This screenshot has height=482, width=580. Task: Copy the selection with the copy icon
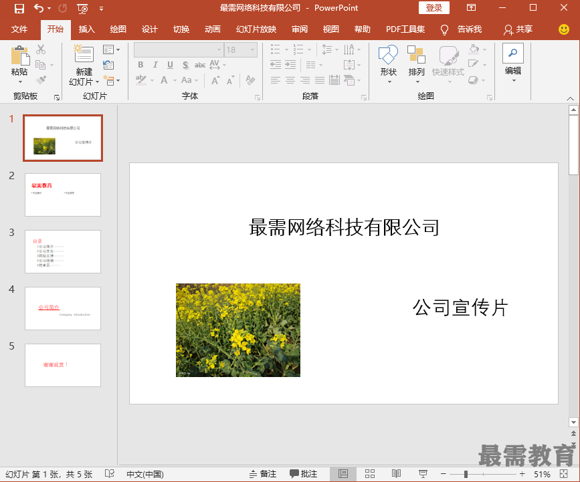pyautogui.click(x=40, y=65)
